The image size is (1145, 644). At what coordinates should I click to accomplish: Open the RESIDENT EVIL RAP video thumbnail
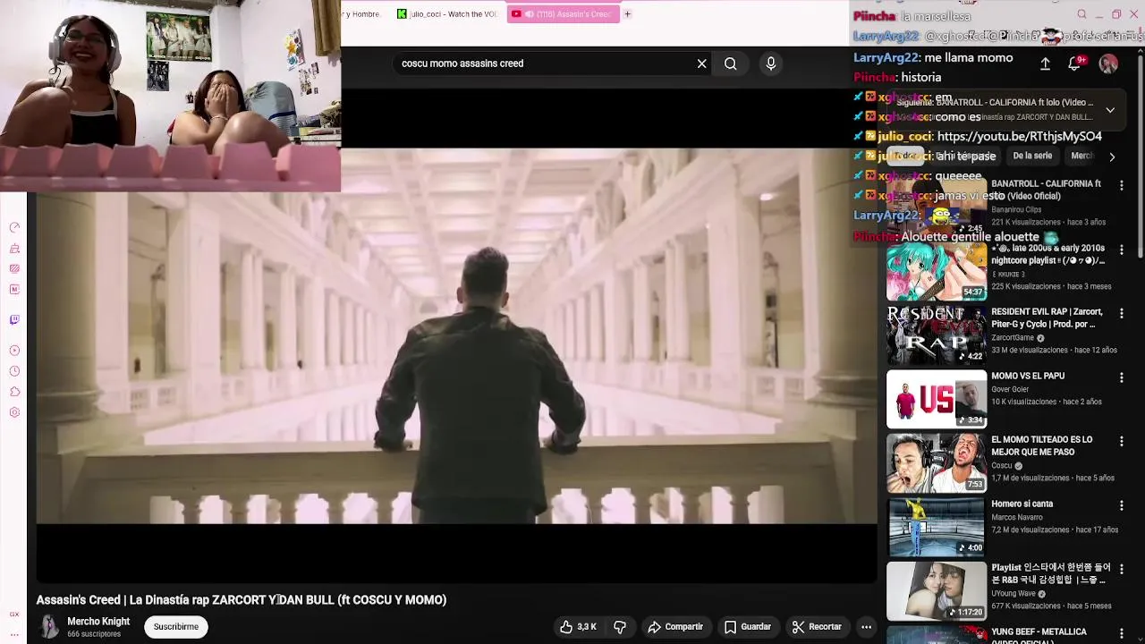pyautogui.click(x=937, y=335)
